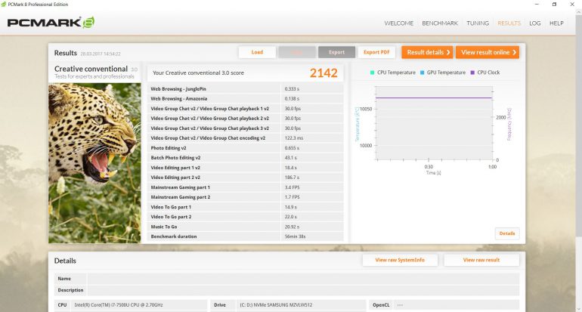Screen dimensions: 582x312
Task: Select the Web Browsing - Amazonia row
Action: click(246, 99)
